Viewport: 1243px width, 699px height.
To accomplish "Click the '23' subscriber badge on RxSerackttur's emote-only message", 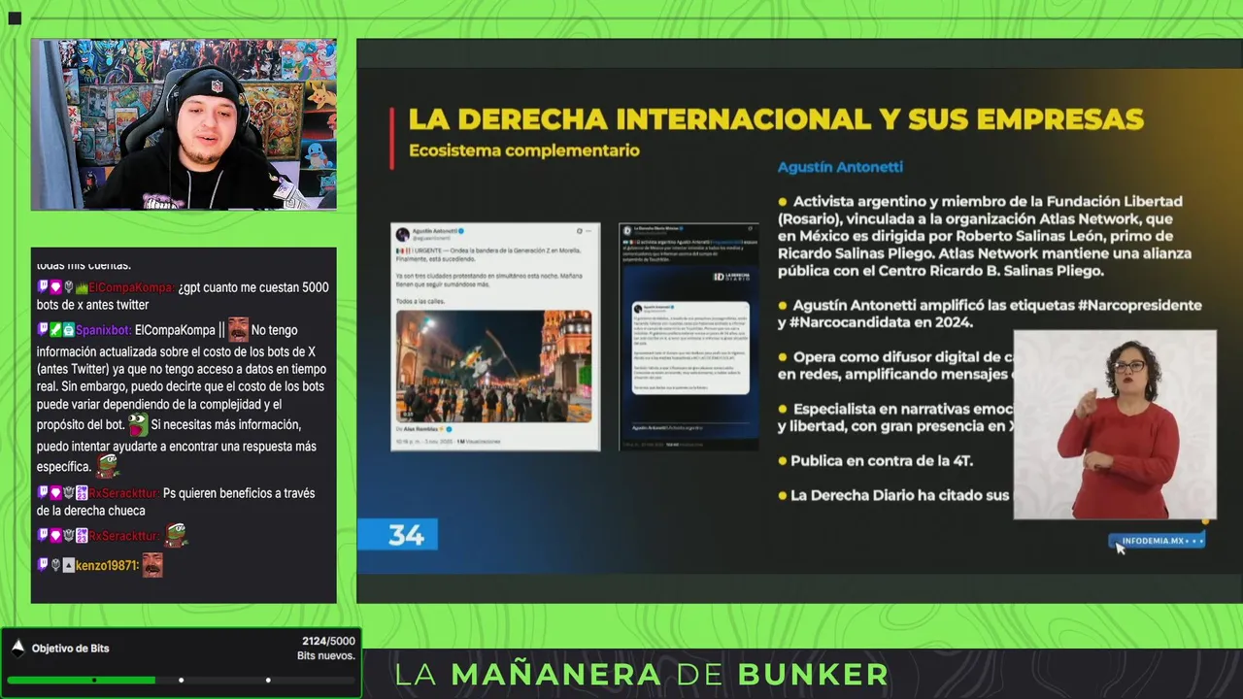I will pos(82,536).
